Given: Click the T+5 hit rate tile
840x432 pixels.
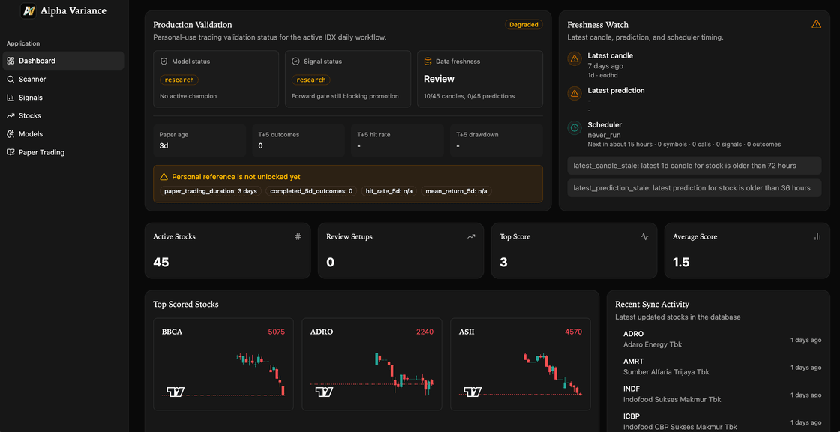Looking at the screenshot, I should tap(397, 140).
